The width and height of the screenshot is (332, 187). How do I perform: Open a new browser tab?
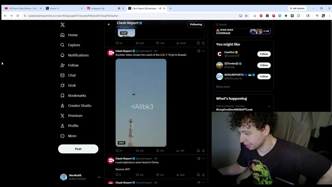point(170,8)
